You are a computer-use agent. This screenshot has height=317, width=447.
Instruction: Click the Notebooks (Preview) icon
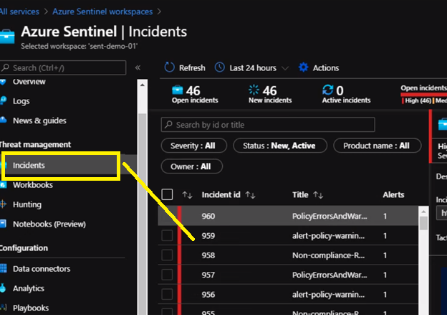coord(3,224)
